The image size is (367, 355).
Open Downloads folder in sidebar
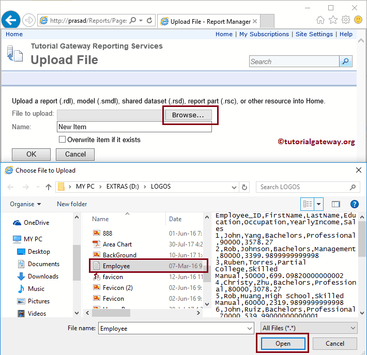click(38, 276)
